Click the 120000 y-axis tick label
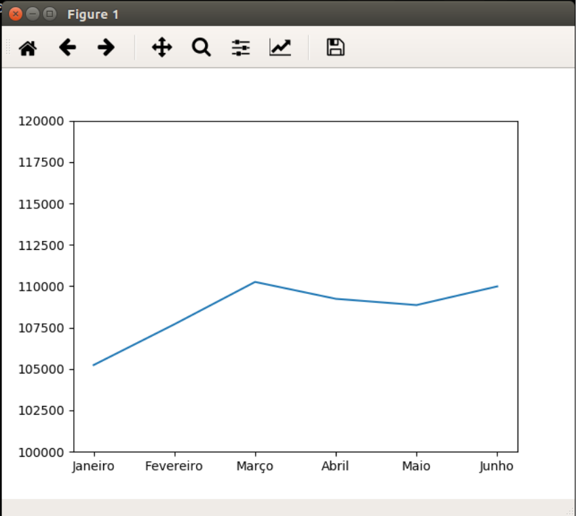This screenshot has width=576, height=516. pyautogui.click(x=43, y=122)
